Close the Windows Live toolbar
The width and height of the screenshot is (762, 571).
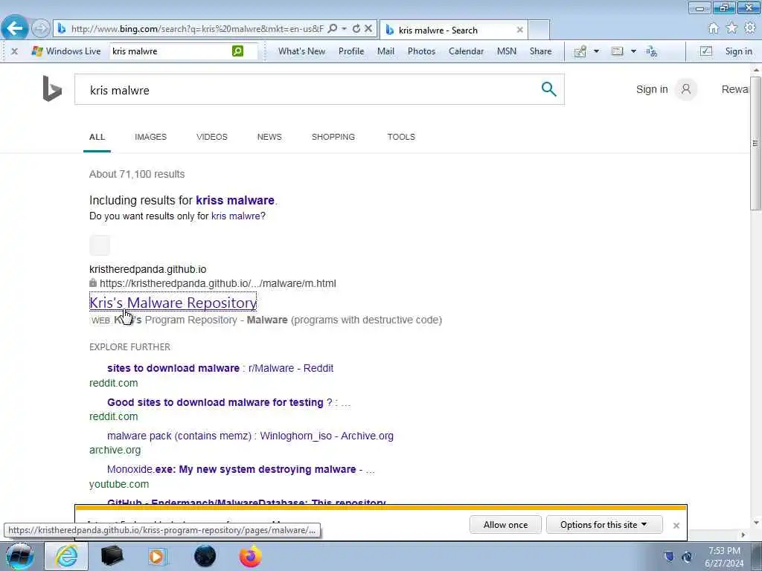tap(15, 51)
